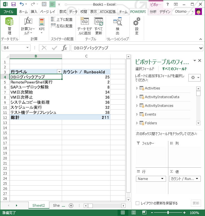Expand the Activities table
The width and height of the screenshot is (205, 216).
137,88
